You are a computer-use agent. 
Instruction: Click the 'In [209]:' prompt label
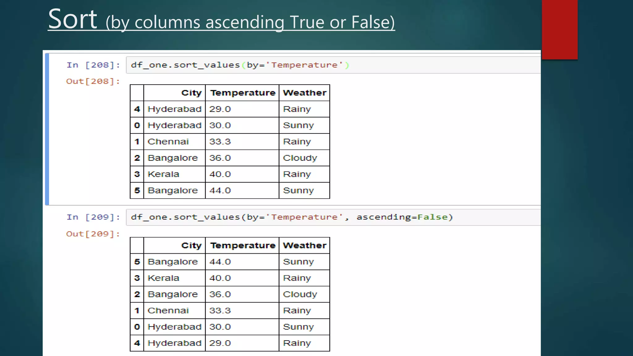pos(93,217)
